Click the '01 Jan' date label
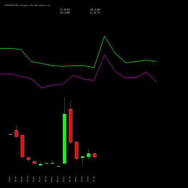188x188 pixels. click(x=40, y=179)
